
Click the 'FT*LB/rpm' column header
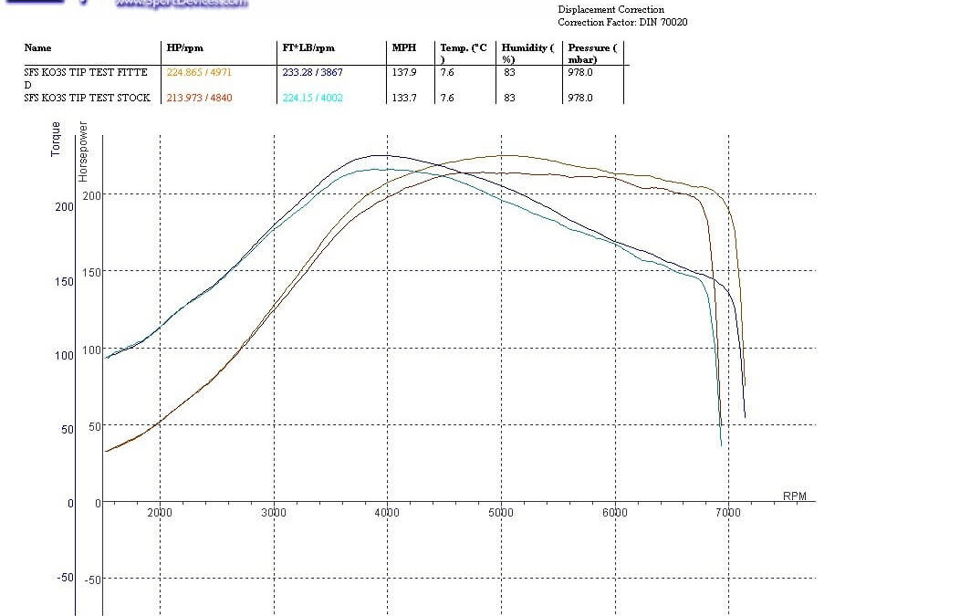(308, 47)
